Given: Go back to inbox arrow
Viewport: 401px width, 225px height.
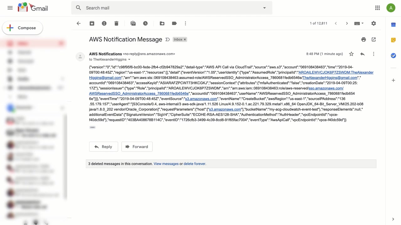Looking at the screenshot, I should (79, 23).
